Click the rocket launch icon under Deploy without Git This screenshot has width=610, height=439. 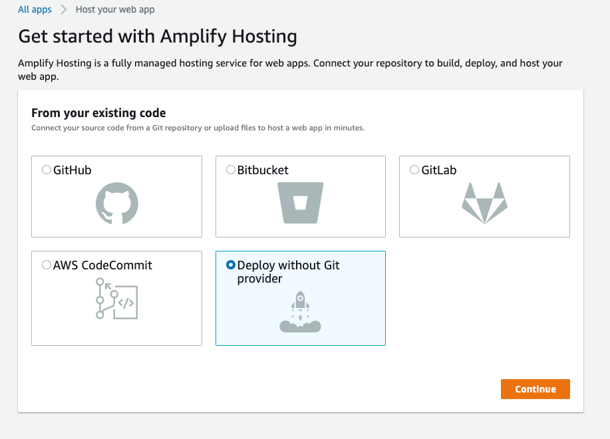(x=300, y=311)
